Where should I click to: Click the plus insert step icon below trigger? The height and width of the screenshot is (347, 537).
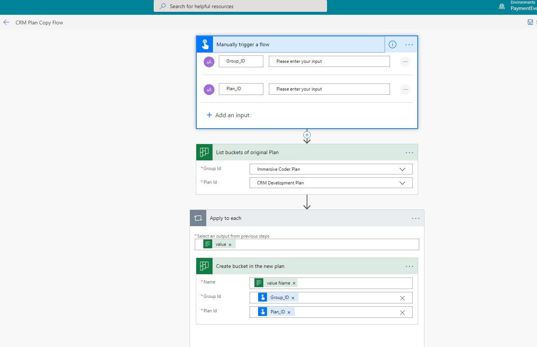[307, 135]
